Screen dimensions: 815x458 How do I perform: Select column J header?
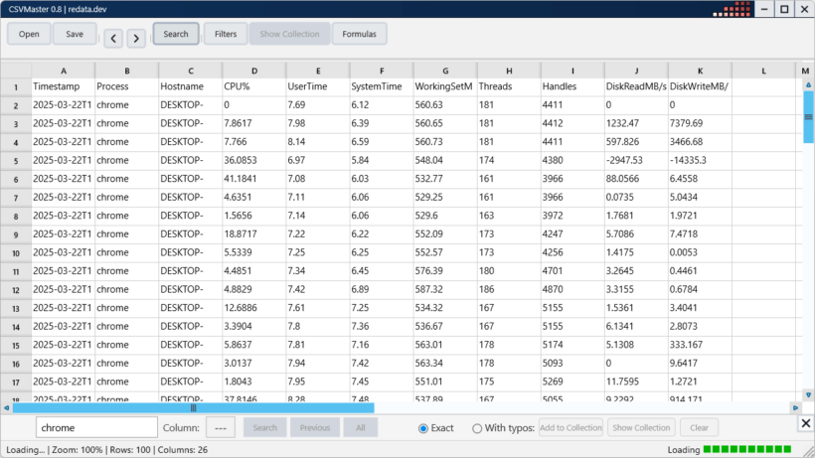pyautogui.click(x=636, y=71)
